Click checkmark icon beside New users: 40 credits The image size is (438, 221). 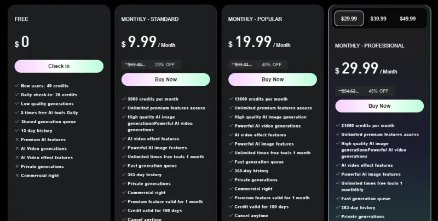17,86
